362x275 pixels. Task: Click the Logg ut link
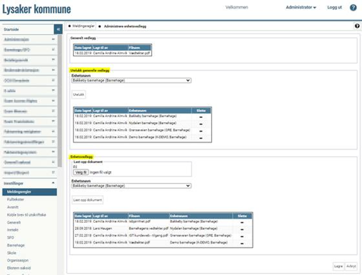click(334, 7)
